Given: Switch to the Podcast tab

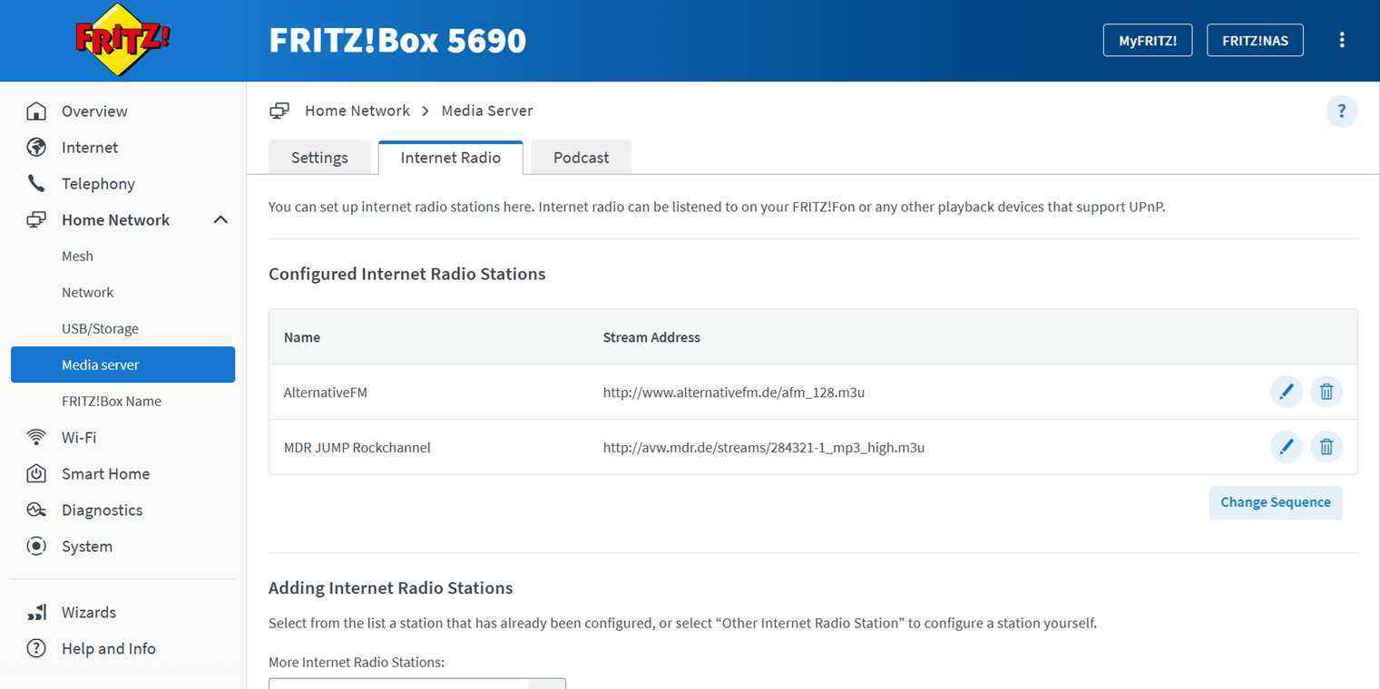Looking at the screenshot, I should click(x=581, y=158).
